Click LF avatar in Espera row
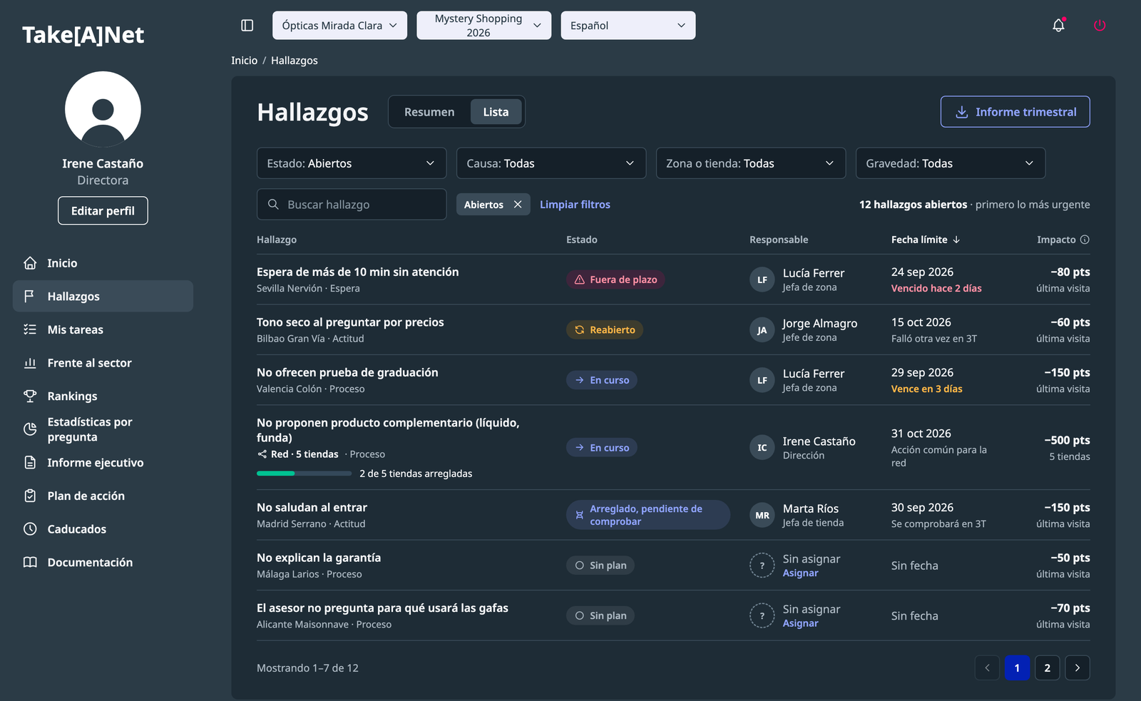The width and height of the screenshot is (1141, 701). (762, 280)
